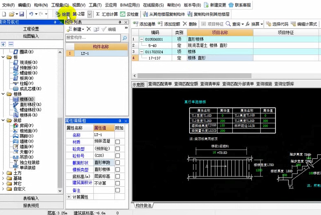321x215 pixels.
Task: Open the 第-2层 floor dropdown
Action: pos(89,14)
